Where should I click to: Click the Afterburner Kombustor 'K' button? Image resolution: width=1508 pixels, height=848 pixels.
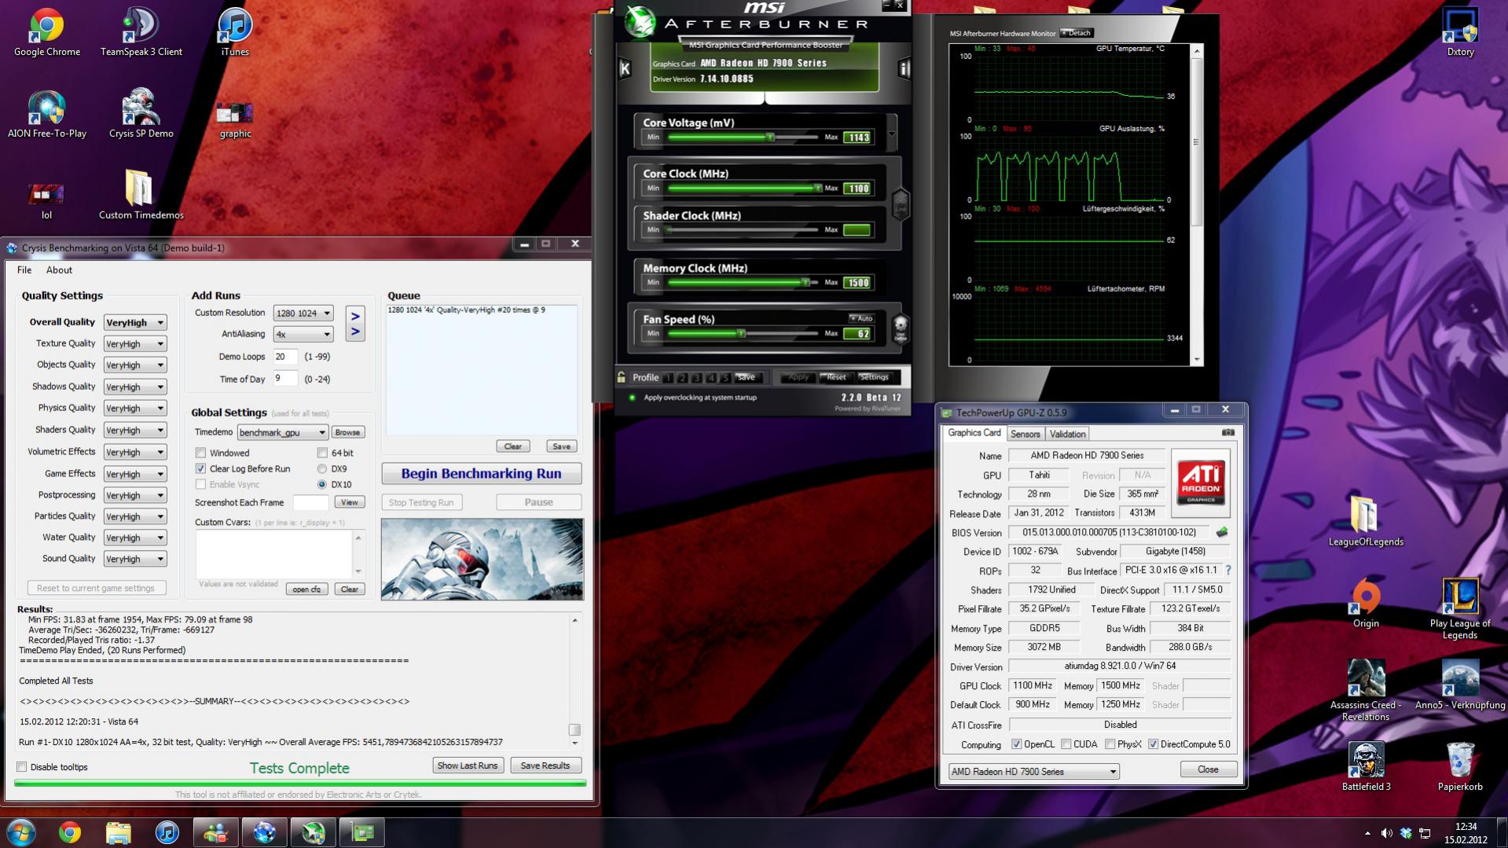[x=625, y=69]
